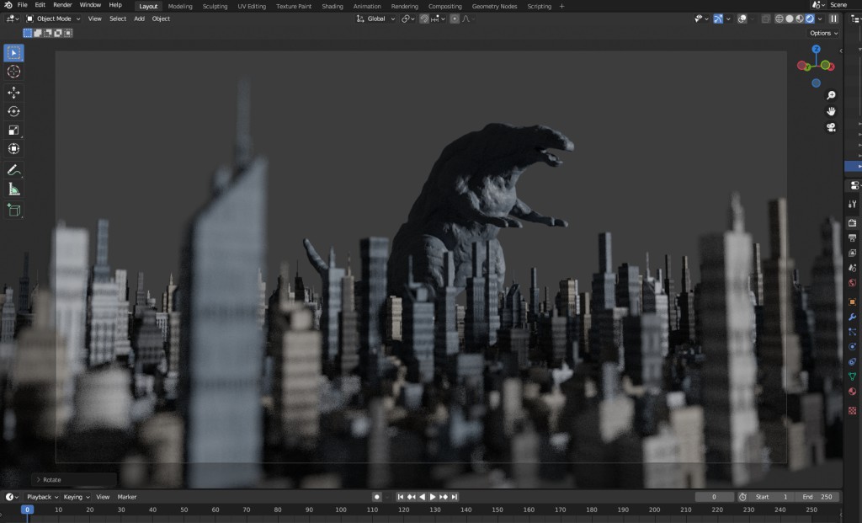862x523 pixels.
Task: Click the End frame field in timeline
Action: pyautogui.click(x=817, y=497)
